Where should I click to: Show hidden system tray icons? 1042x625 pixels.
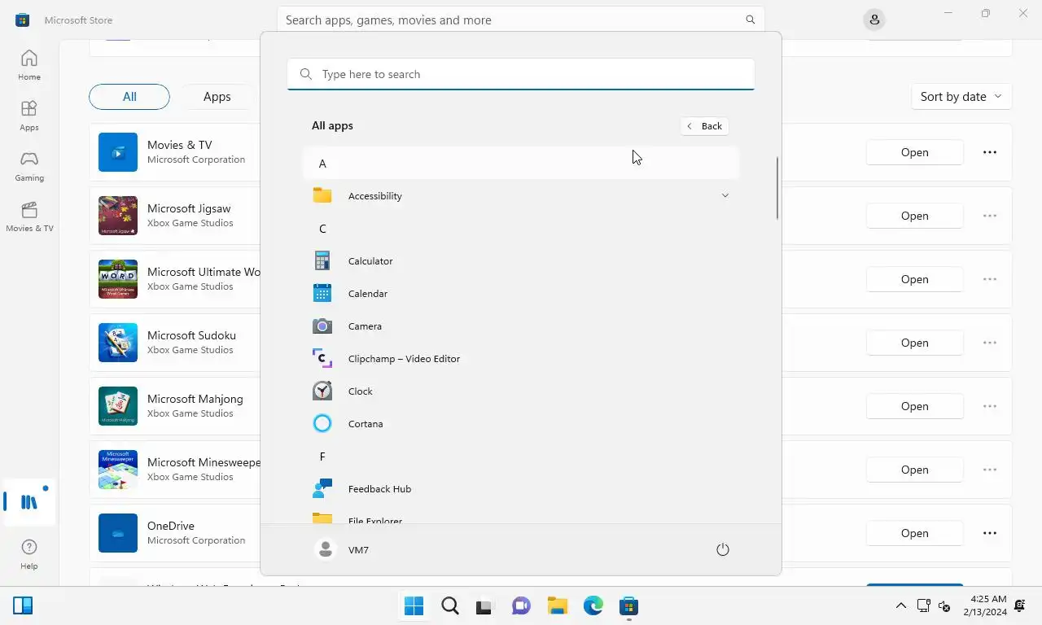900,605
